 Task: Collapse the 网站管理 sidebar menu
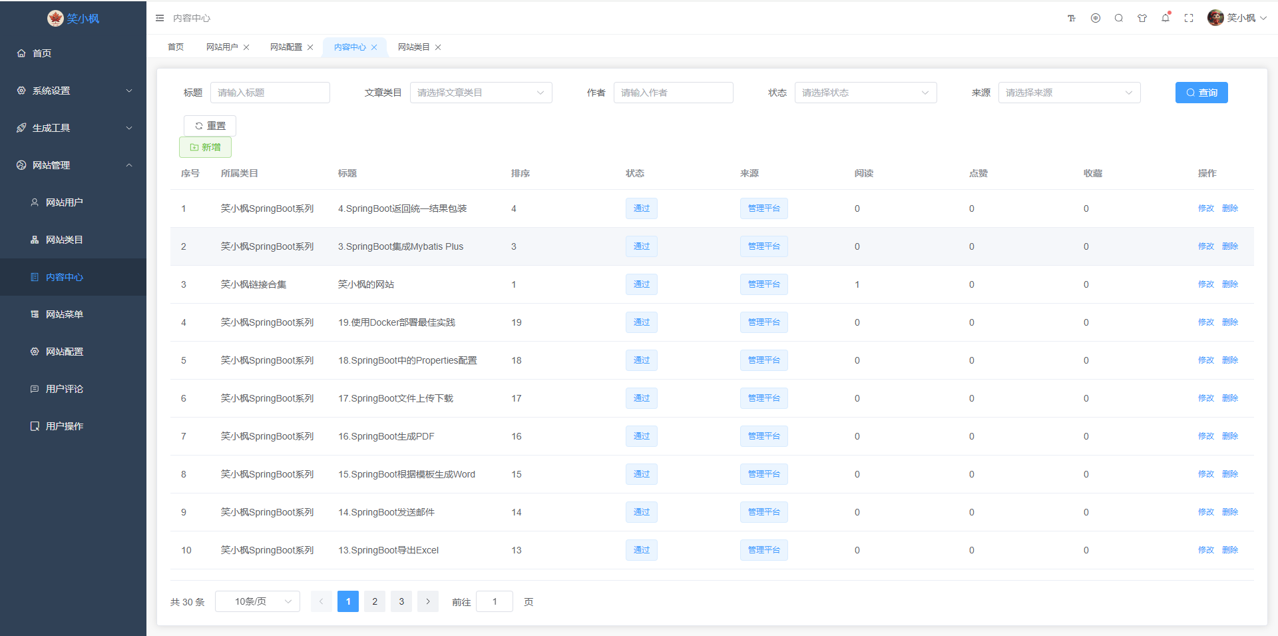coord(73,165)
